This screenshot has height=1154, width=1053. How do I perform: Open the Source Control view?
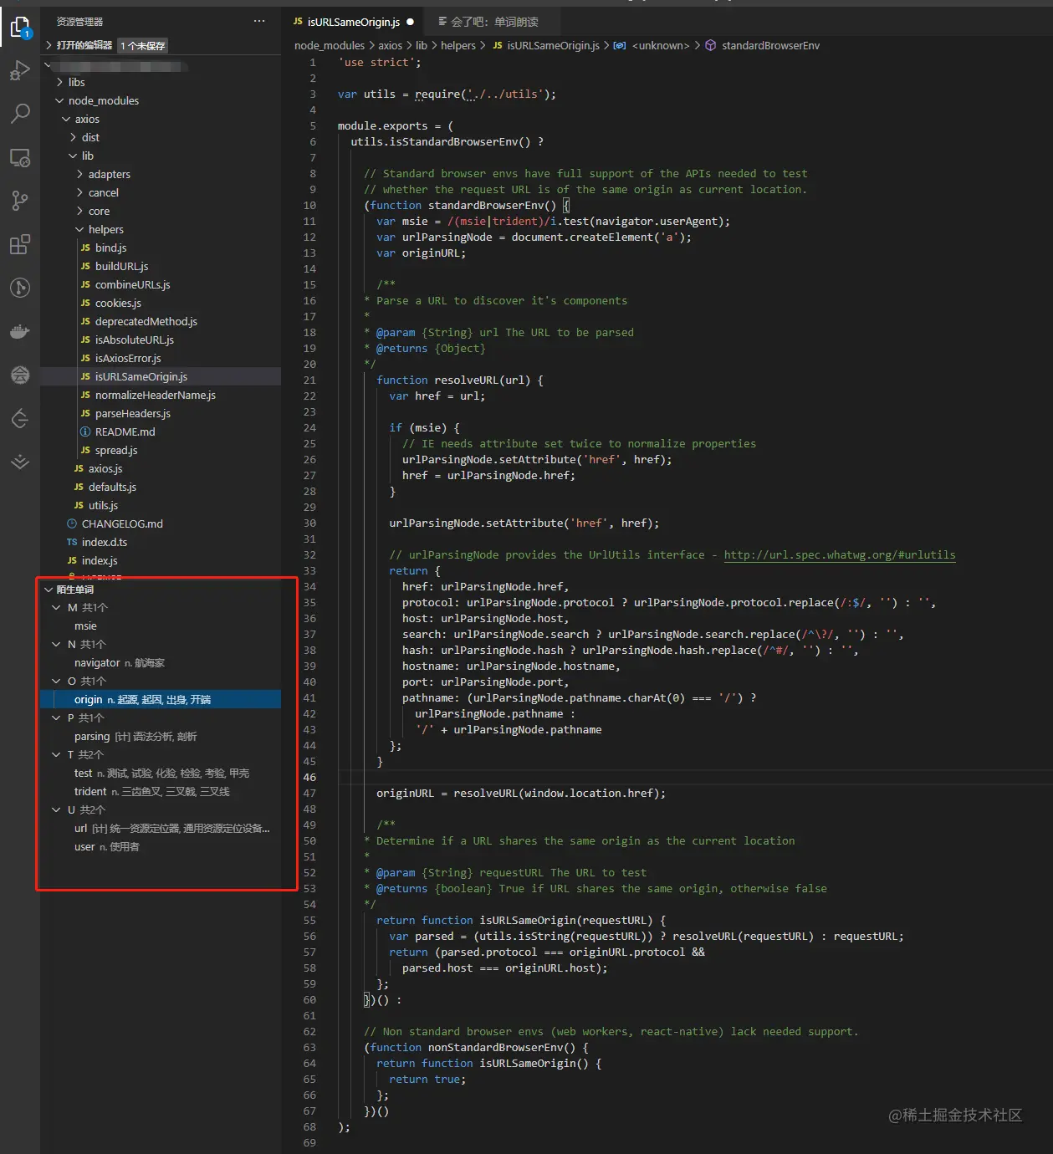(x=20, y=201)
